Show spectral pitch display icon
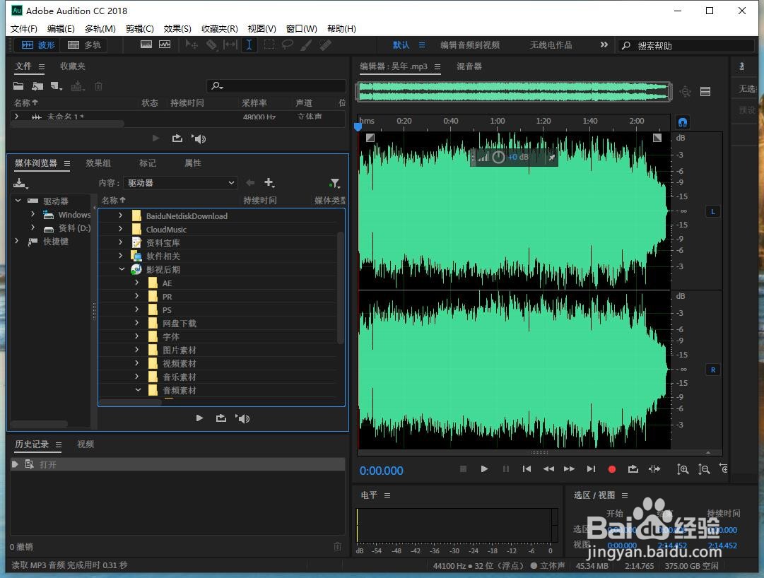The height and width of the screenshot is (578, 764). 165,45
